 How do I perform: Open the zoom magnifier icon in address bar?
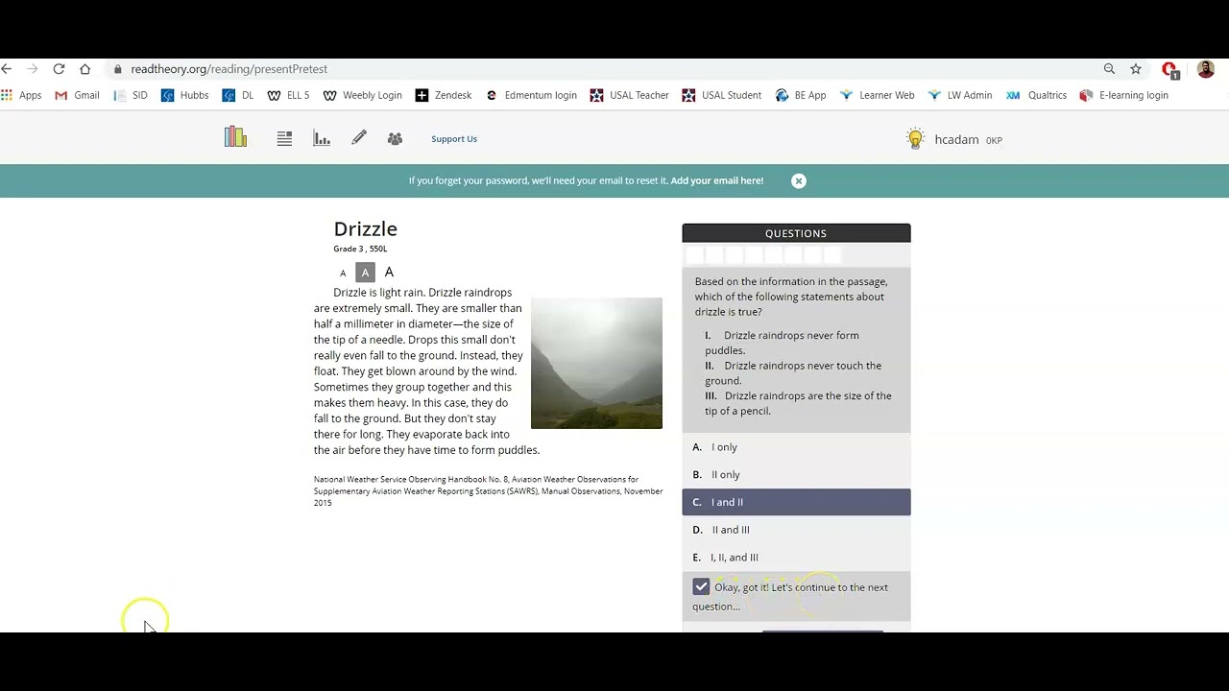tap(1109, 69)
